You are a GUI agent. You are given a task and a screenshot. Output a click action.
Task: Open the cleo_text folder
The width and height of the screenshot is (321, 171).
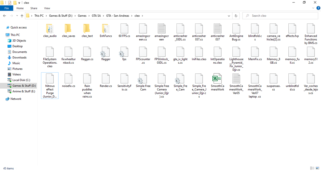(x=87, y=30)
